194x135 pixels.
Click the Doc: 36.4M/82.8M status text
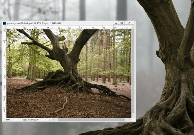31,120
